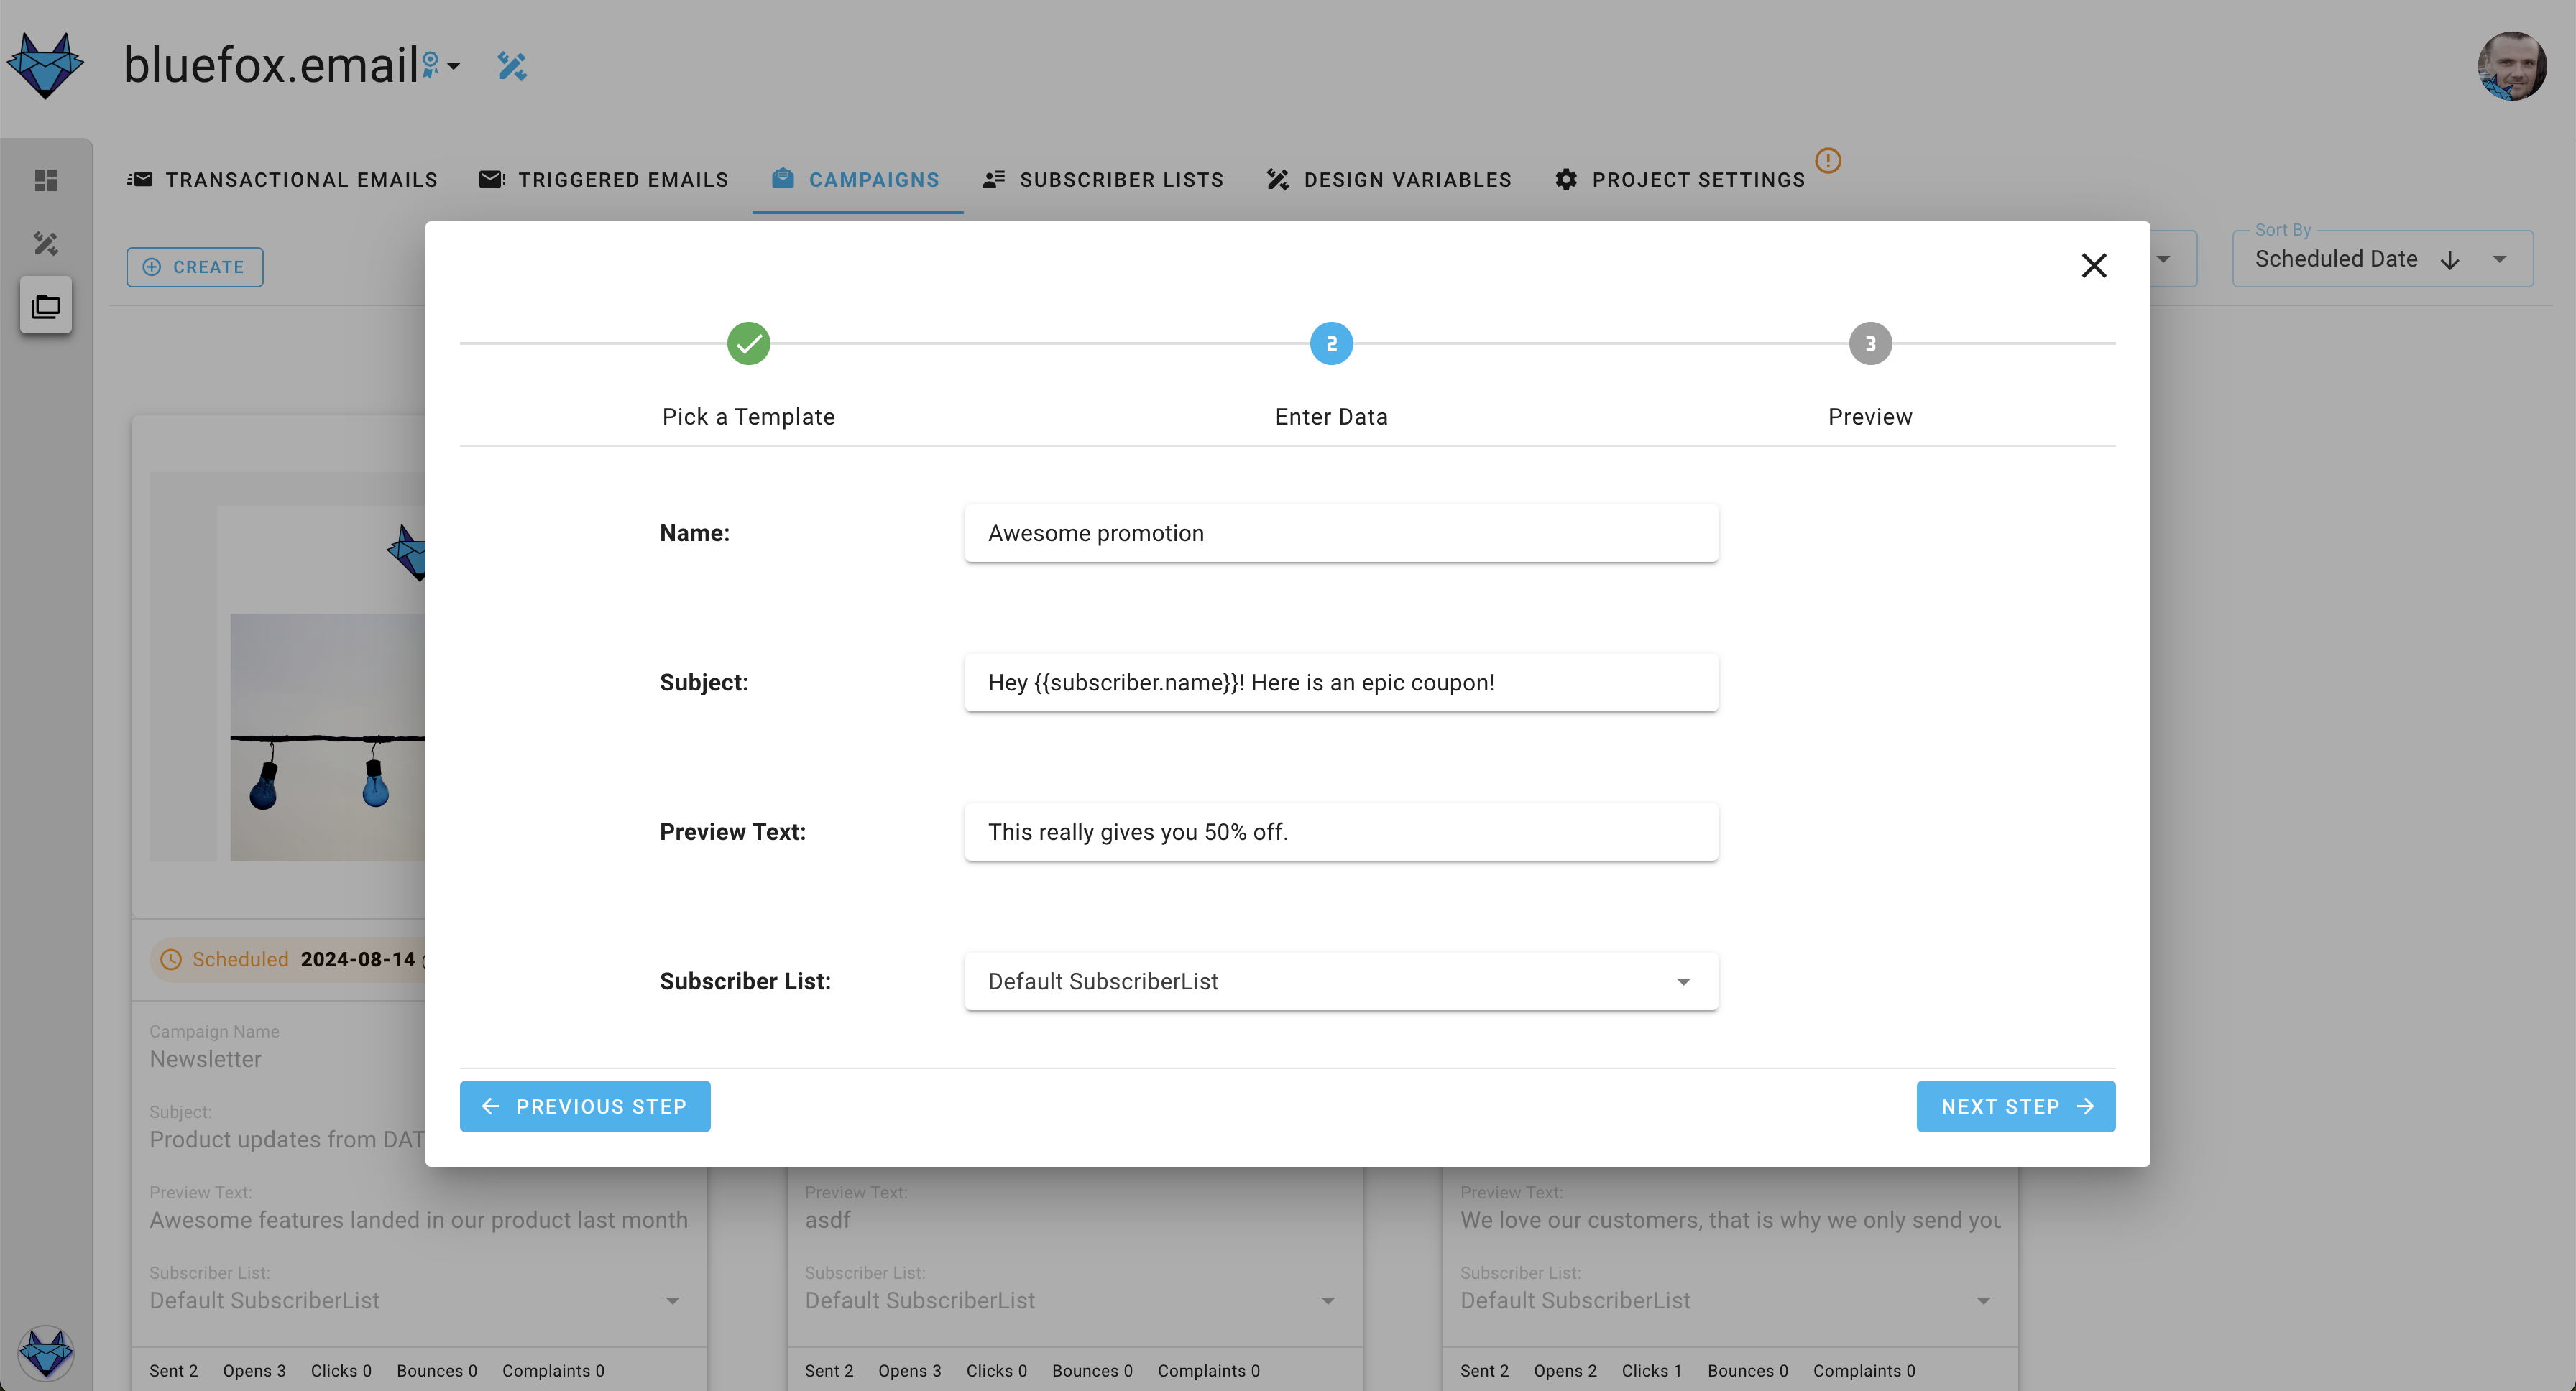Click the bluefox logo in header
The width and height of the screenshot is (2576, 1391).
(45, 66)
